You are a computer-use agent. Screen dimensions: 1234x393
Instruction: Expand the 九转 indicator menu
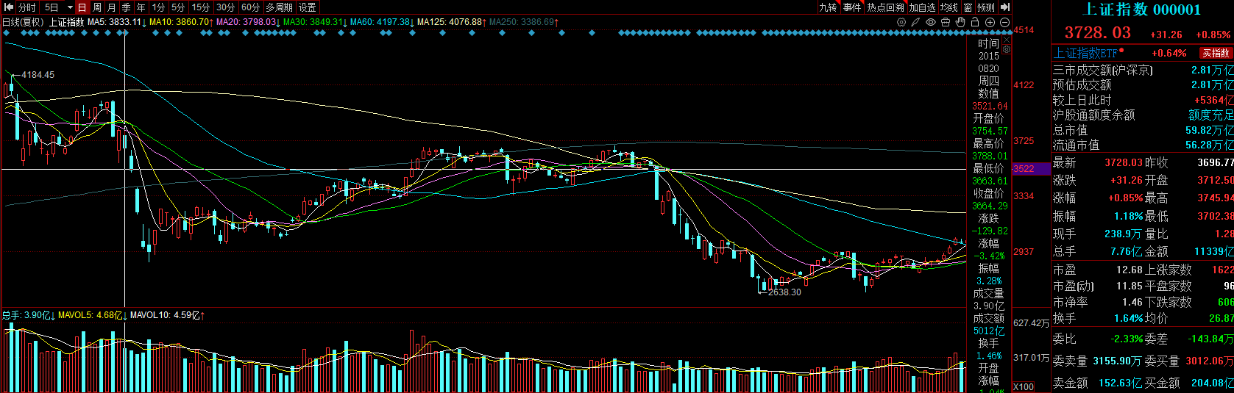click(828, 7)
